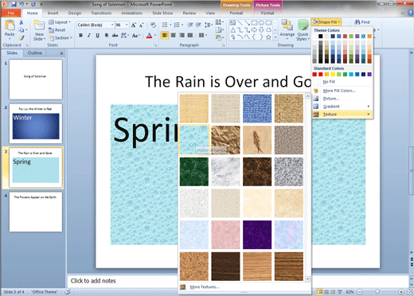Decrease font size with Shrink Font
This screenshot has width=414, height=296.
(142, 25)
